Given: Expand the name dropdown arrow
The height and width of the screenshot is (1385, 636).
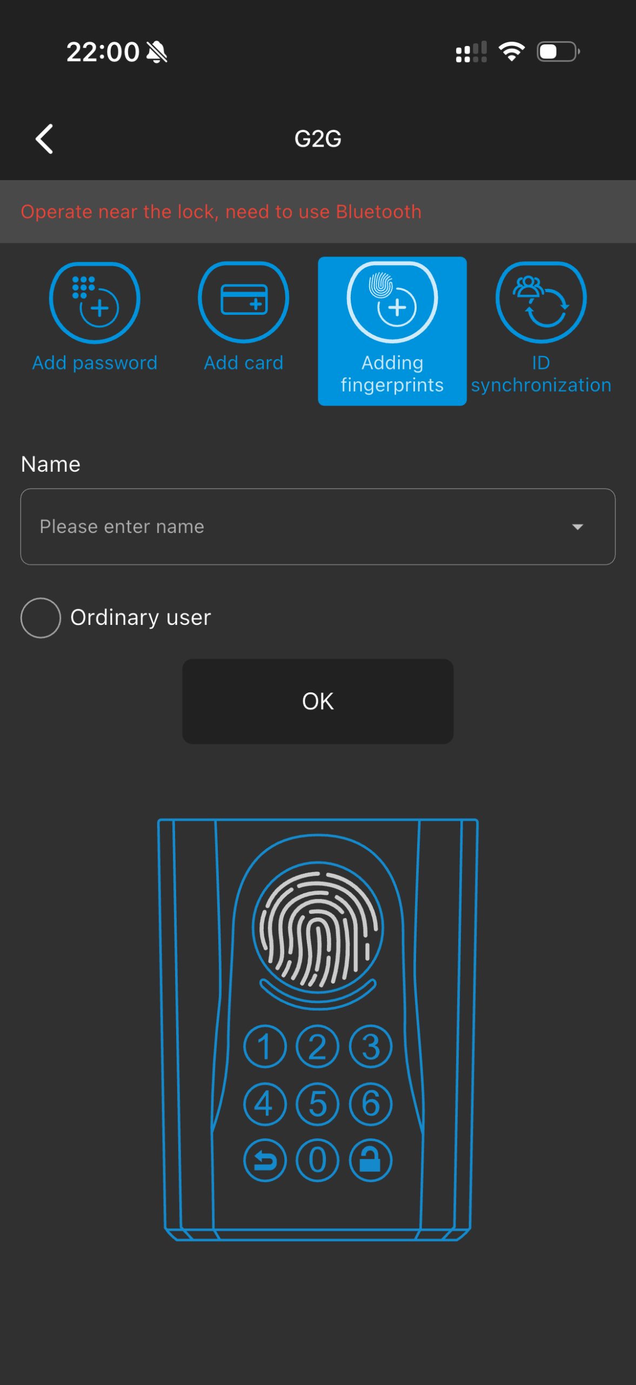Looking at the screenshot, I should [578, 527].
